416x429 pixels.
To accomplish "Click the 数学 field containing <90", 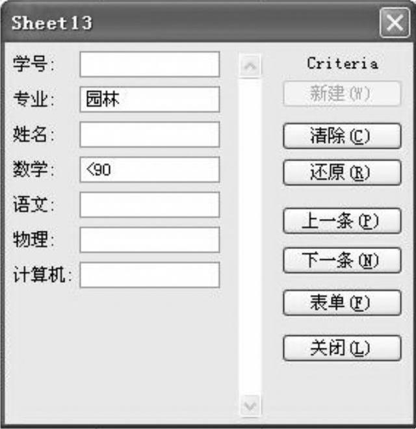I will [149, 170].
